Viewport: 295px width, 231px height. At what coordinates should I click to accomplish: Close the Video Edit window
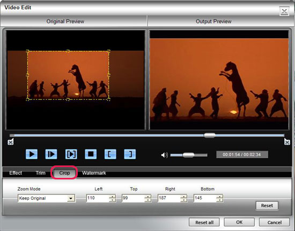pyautogui.click(x=284, y=11)
